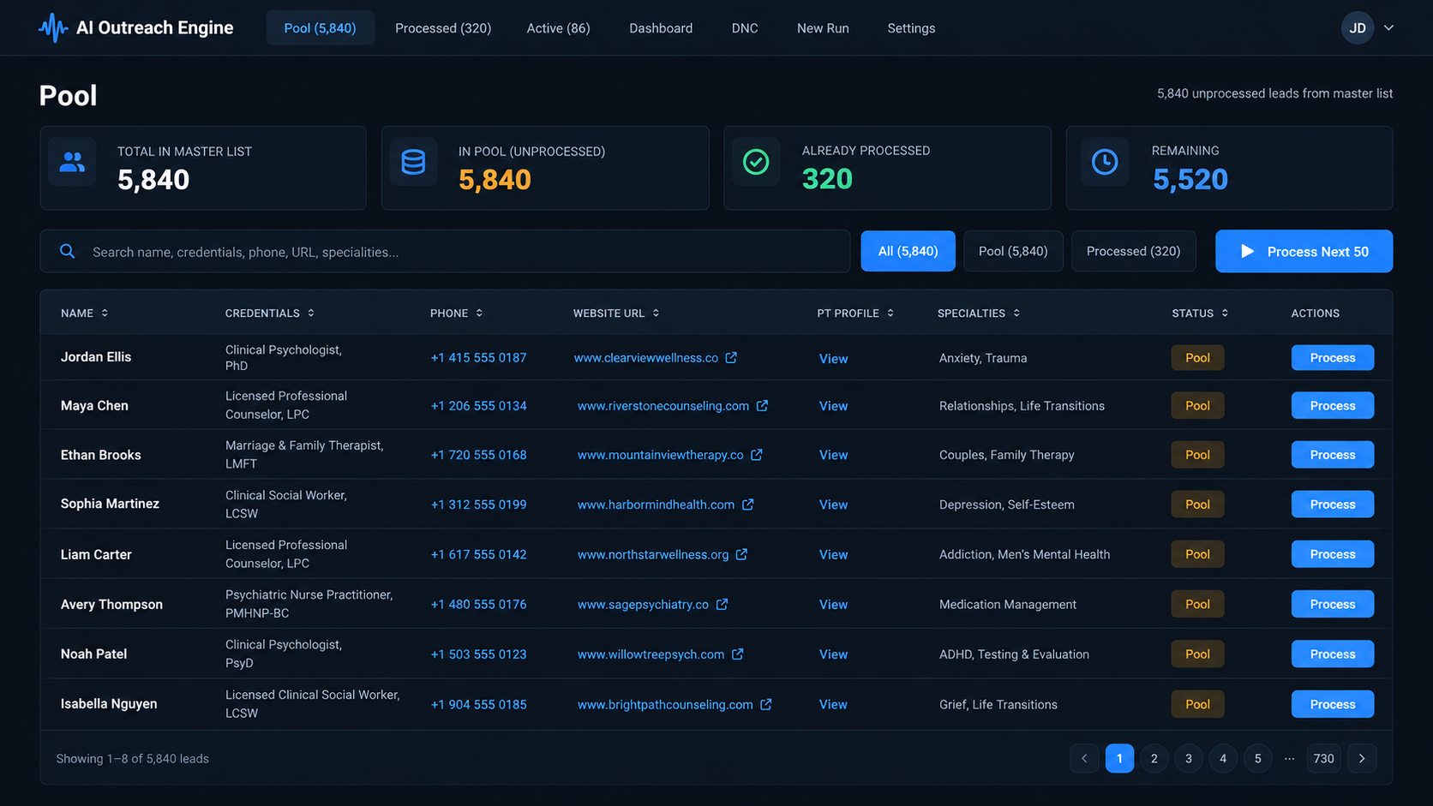Go to next page with right chevron

1362,758
